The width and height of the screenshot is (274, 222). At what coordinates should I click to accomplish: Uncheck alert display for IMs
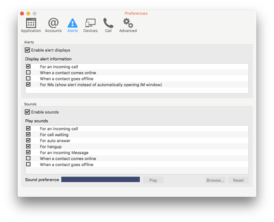[x=28, y=84]
